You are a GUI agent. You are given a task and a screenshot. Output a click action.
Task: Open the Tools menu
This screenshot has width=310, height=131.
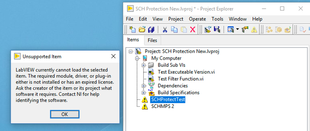(x=217, y=19)
